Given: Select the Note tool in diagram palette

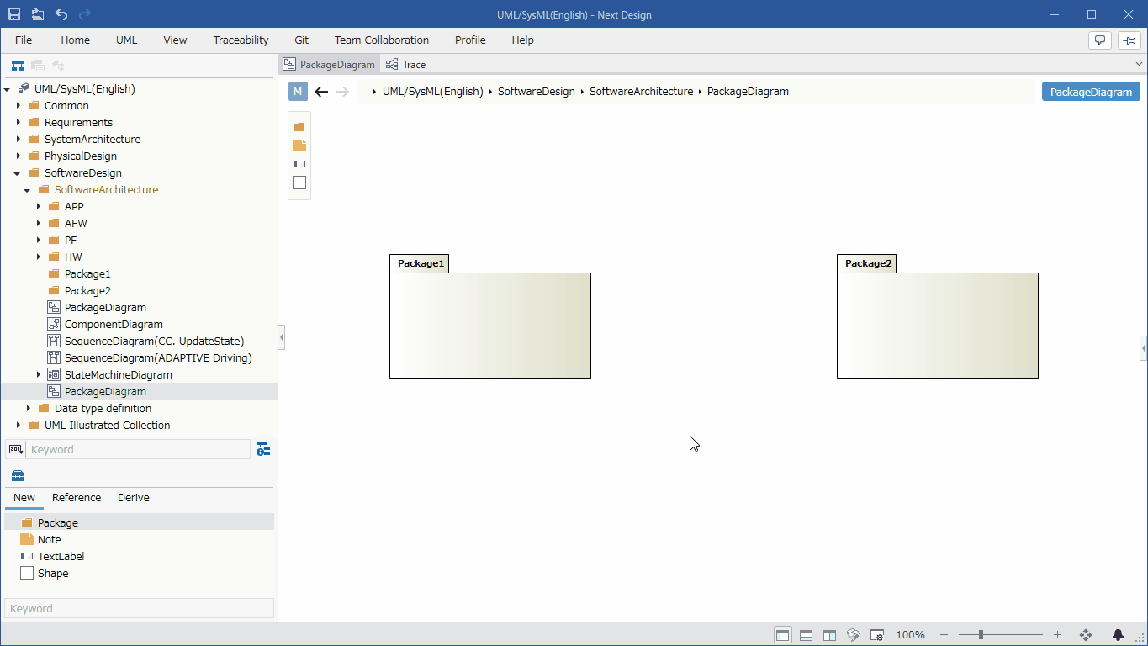Looking at the screenshot, I should pyautogui.click(x=299, y=146).
